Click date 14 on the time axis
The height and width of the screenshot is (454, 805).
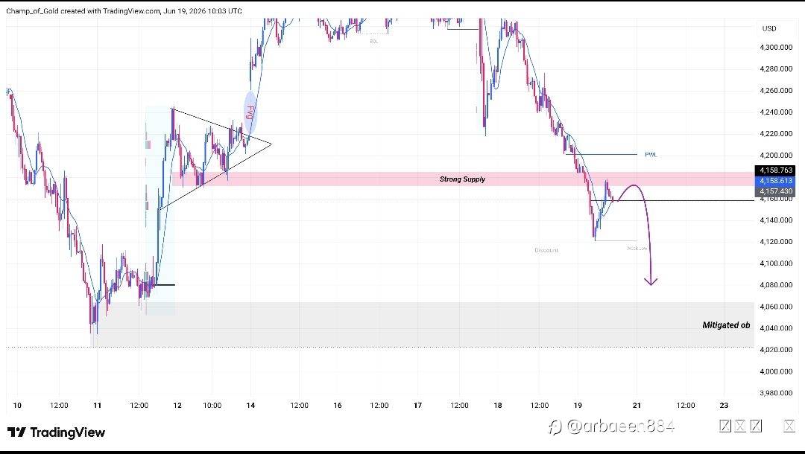[250, 406]
